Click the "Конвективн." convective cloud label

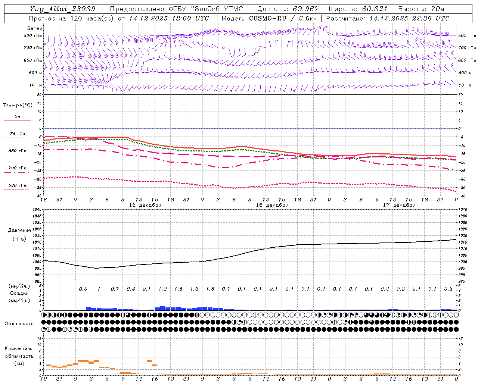[x=19, y=349]
